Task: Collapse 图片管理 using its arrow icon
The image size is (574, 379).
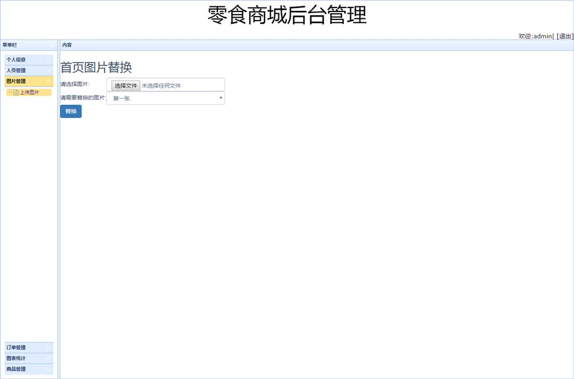Action: coord(49,81)
